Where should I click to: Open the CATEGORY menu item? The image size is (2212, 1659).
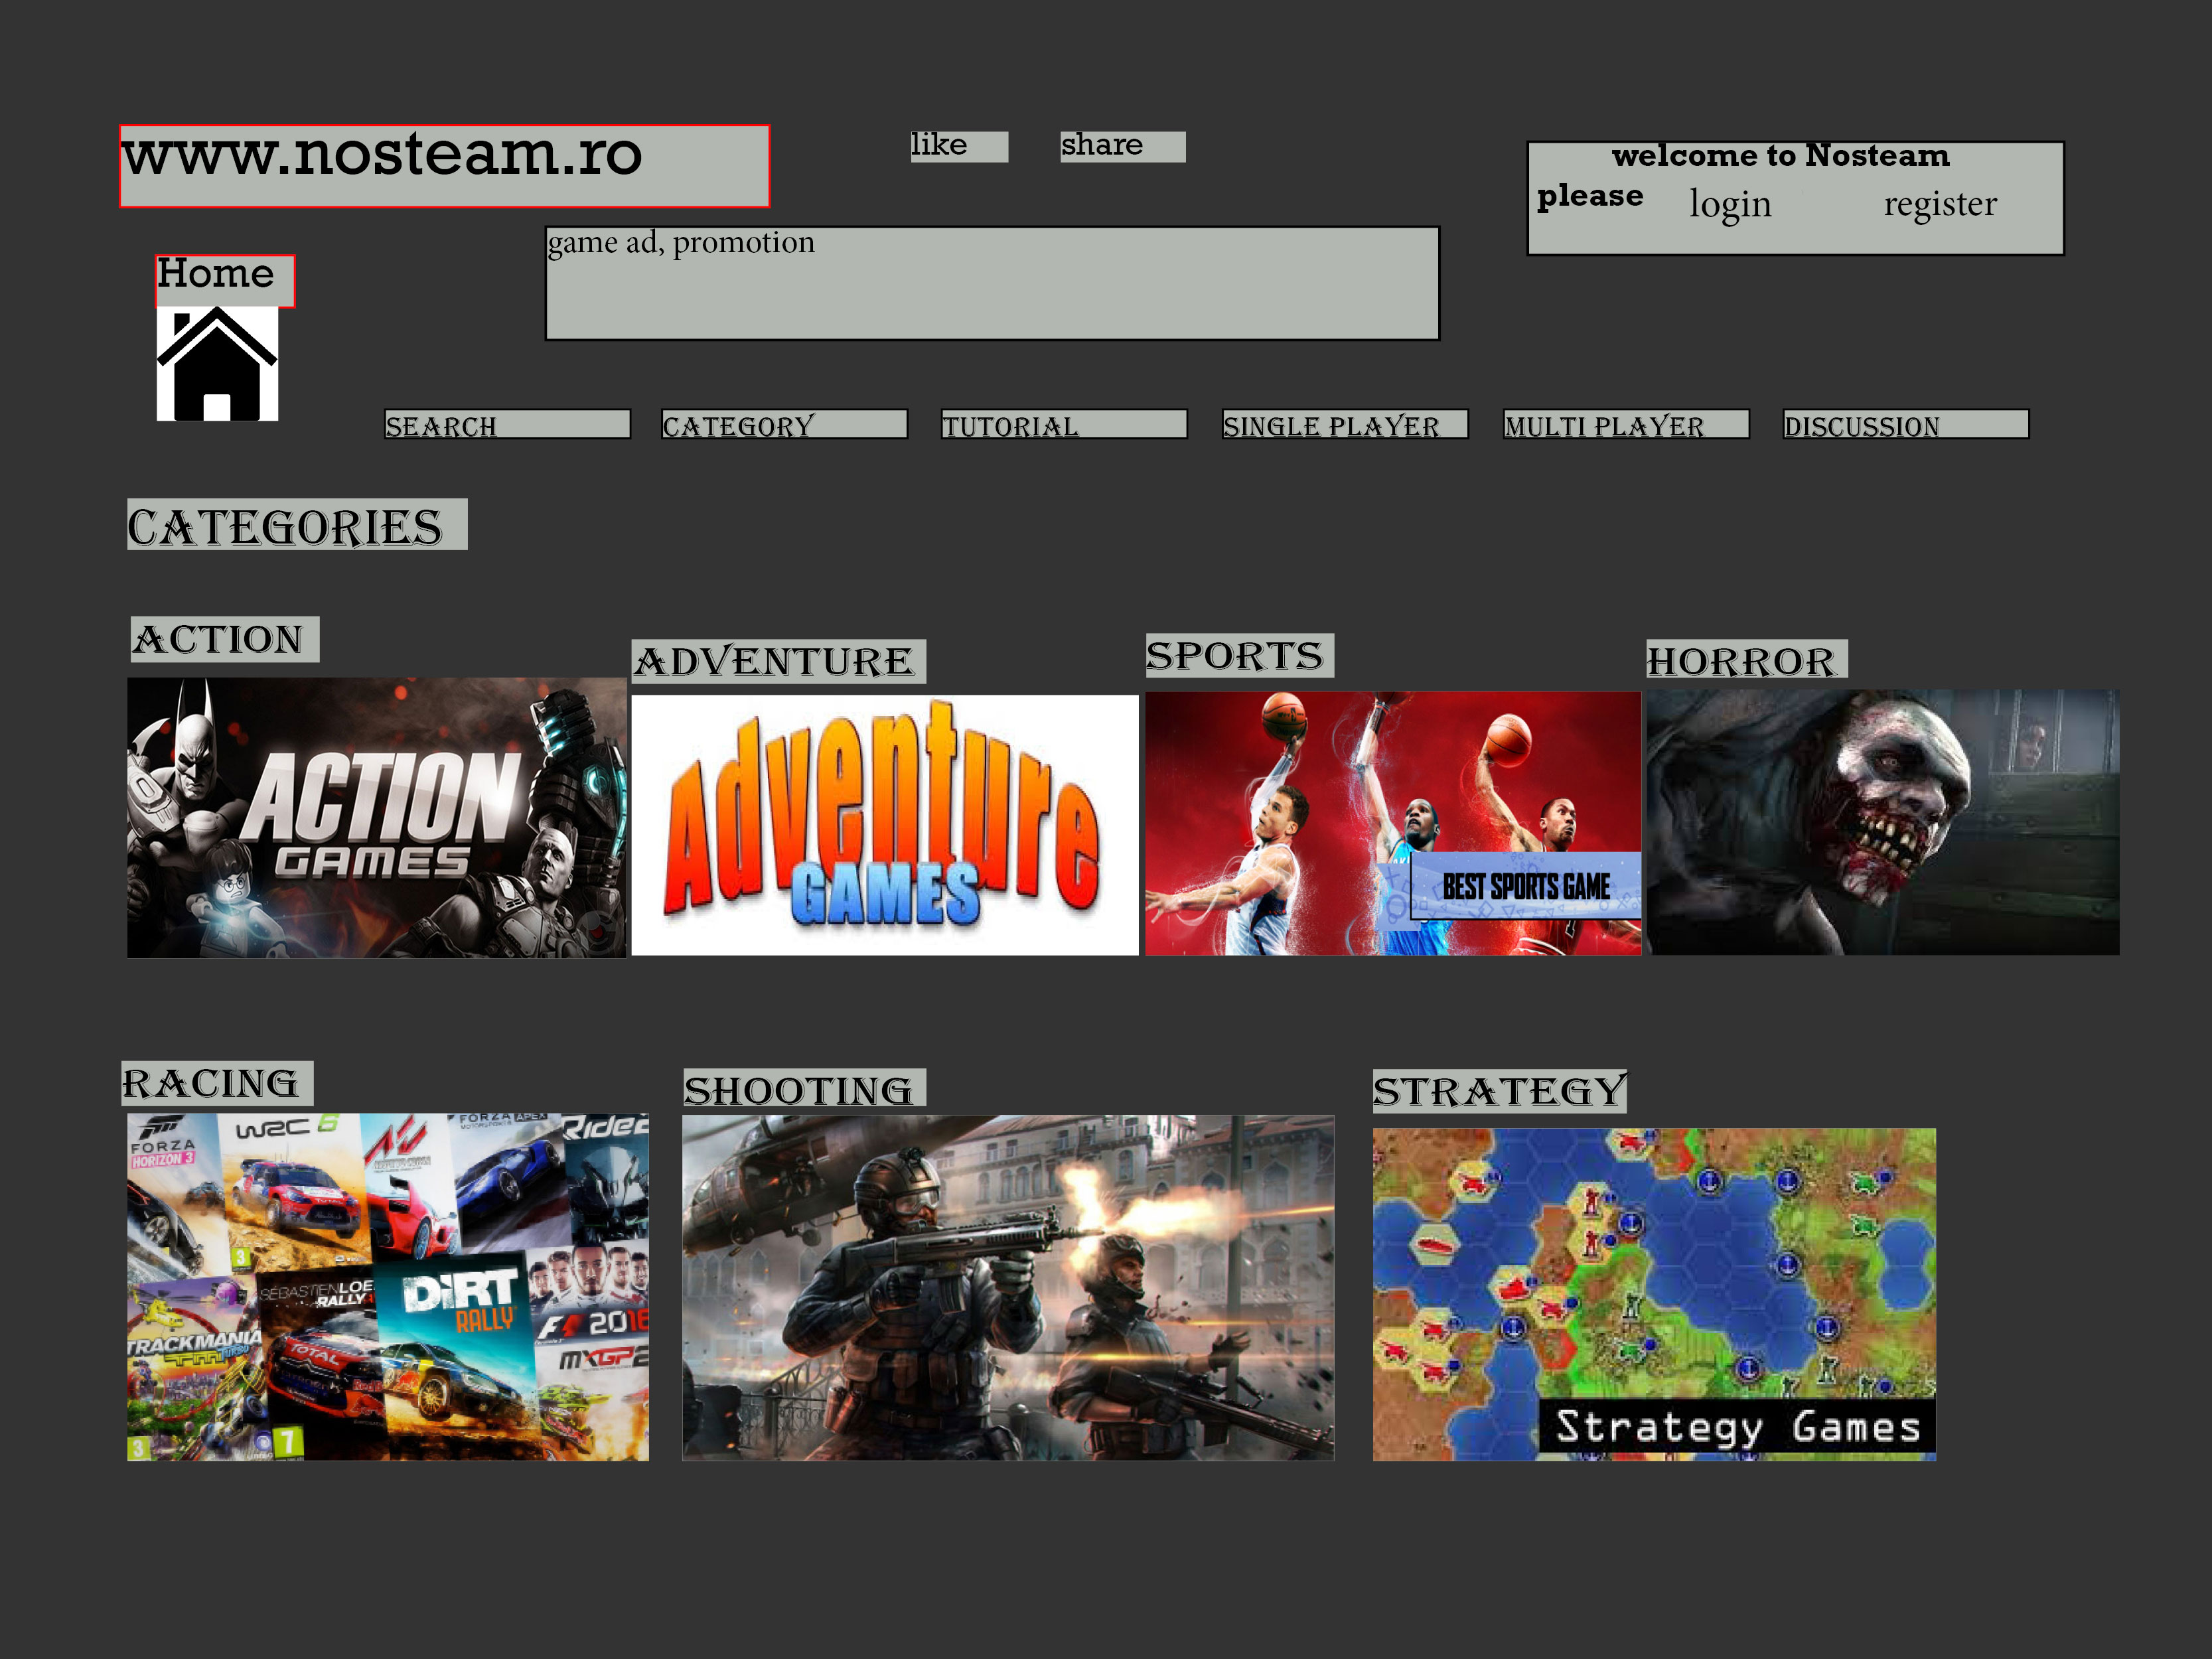785,424
